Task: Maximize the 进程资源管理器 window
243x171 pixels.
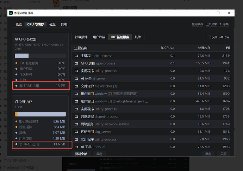Action: pos(218,13)
